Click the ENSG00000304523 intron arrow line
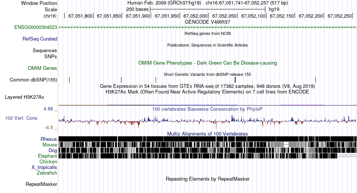This screenshot has height=193, width=357. (x=207, y=27)
